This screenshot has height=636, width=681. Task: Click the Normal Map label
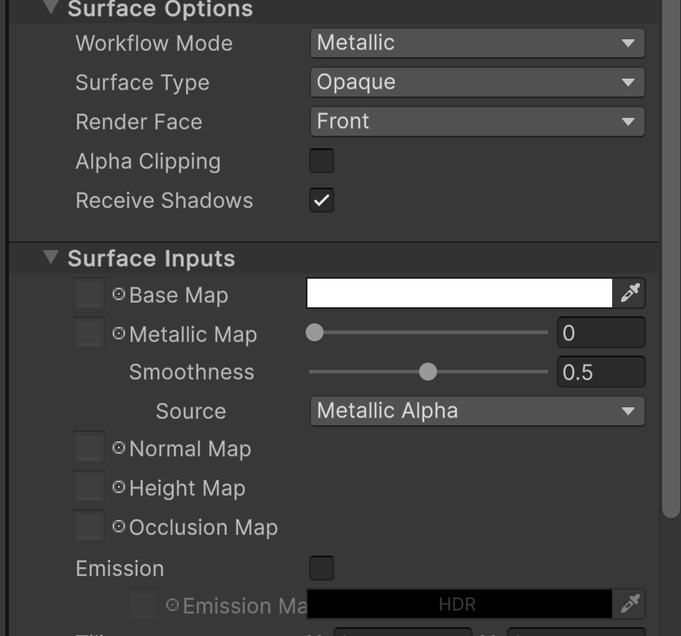pos(190,449)
